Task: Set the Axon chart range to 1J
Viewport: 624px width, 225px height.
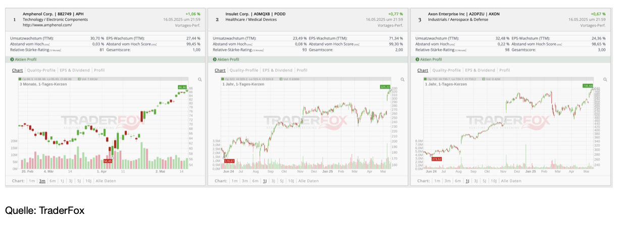Action: click(467, 181)
